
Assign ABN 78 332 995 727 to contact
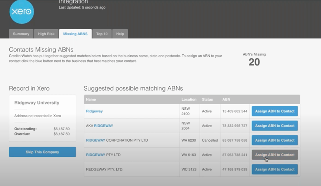(x=275, y=125)
